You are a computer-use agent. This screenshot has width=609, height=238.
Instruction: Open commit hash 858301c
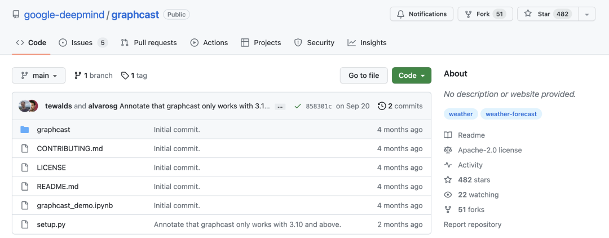click(319, 106)
